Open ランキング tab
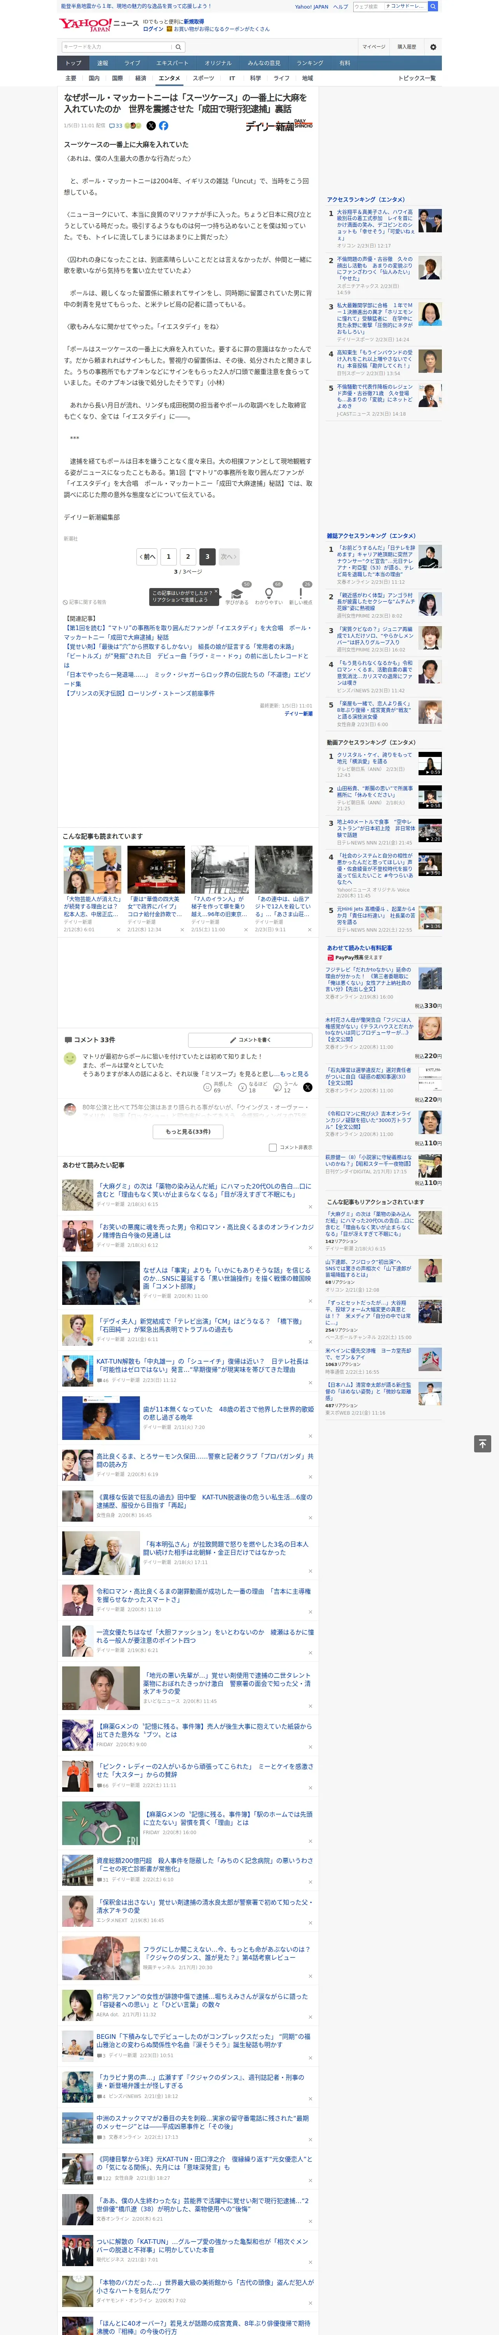This screenshot has height=2335, width=499. point(310,63)
